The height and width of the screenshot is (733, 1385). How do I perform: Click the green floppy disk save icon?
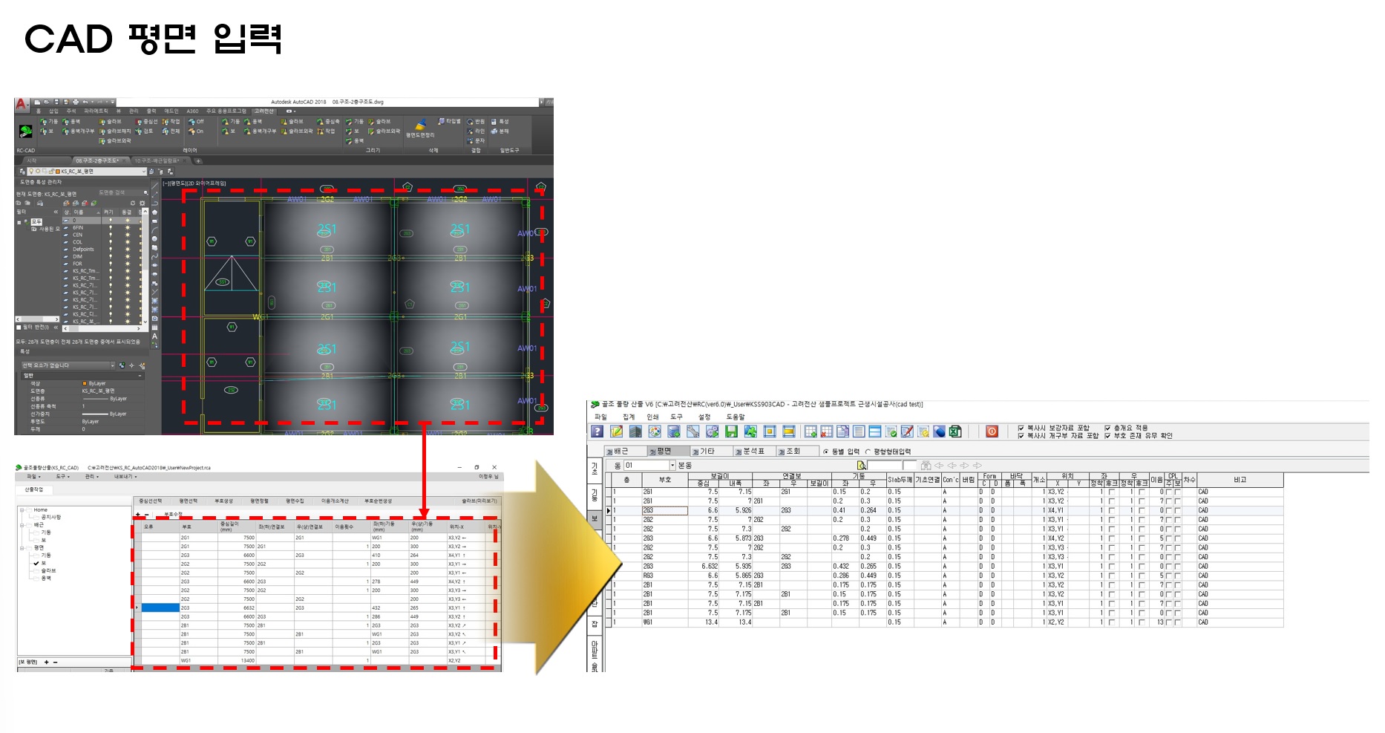pos(731,431)
